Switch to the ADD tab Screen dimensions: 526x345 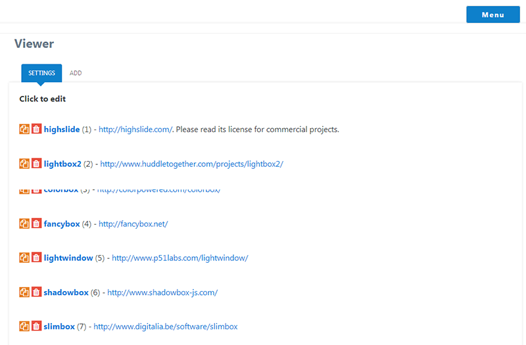pyautogui.click(x=76, y=73)
